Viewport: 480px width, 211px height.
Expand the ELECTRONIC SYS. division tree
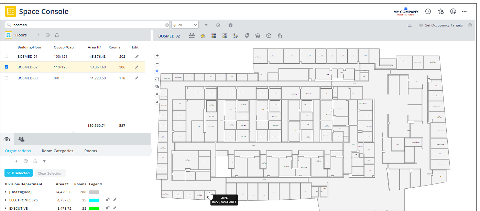click(x=6, y=200)
